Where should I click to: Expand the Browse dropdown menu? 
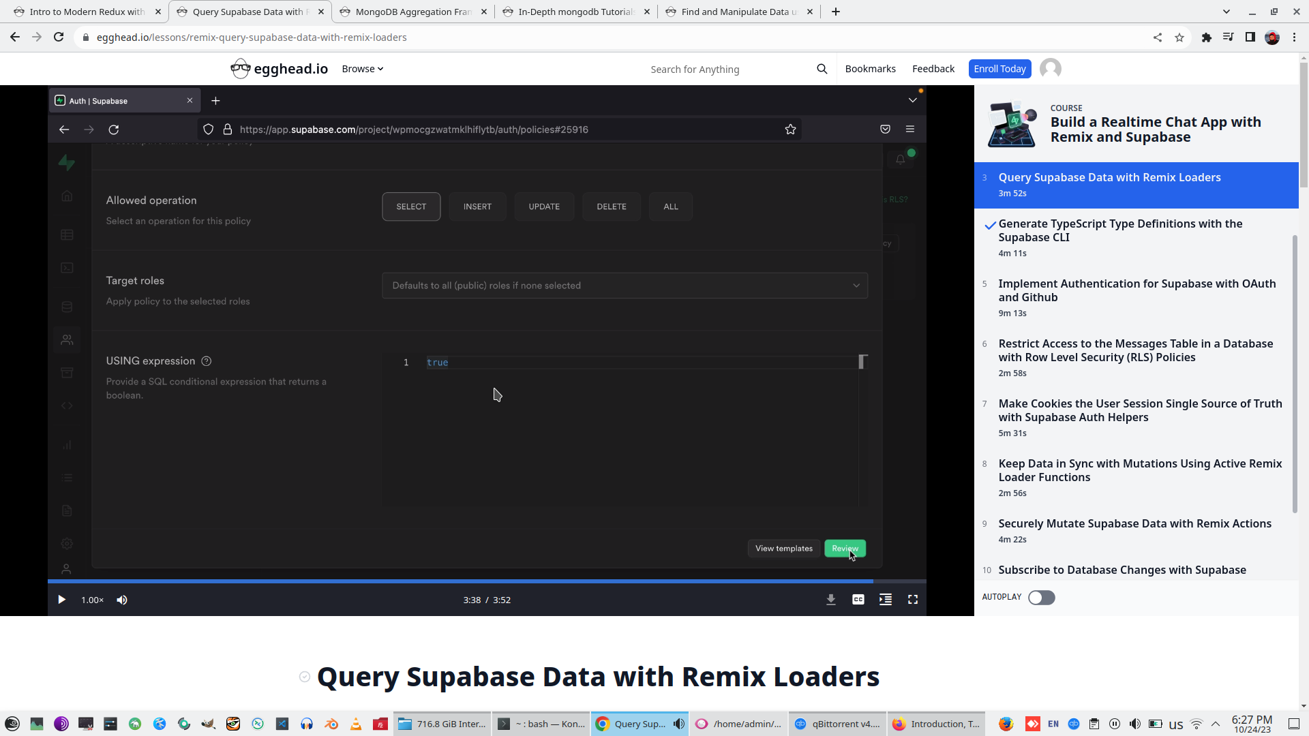point(362,69)
